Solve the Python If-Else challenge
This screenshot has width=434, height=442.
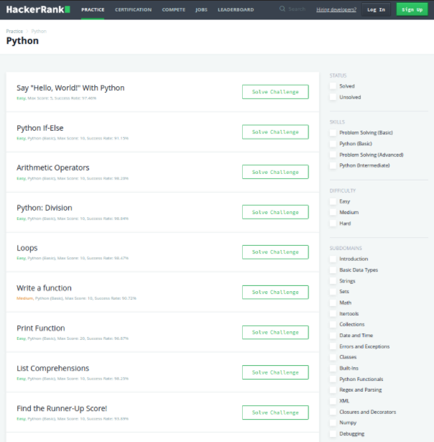pos(275,132)
